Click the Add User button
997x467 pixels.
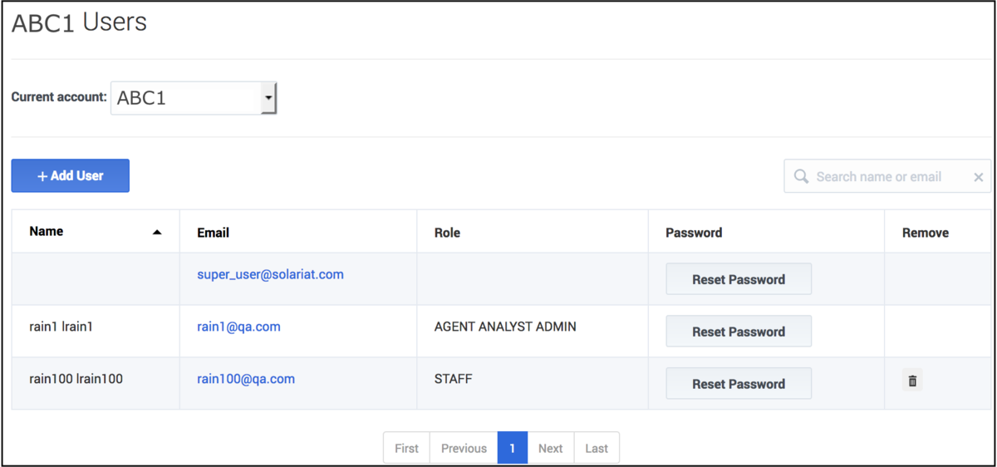[x=70, y=175]
